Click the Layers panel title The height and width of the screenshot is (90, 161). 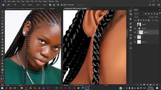[136, 10]
